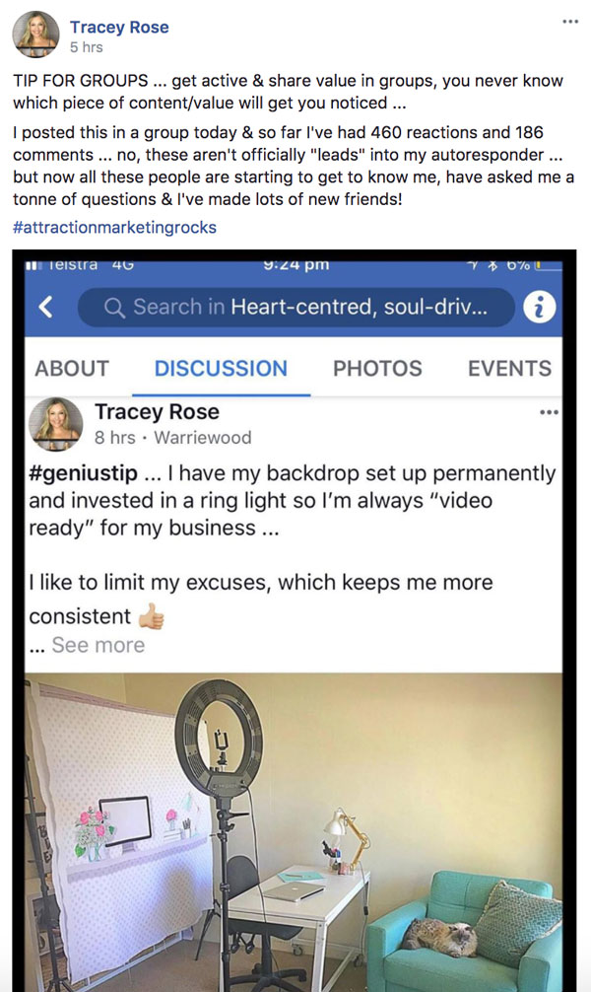Open the ring light studio photo

(x=294, y=832)
